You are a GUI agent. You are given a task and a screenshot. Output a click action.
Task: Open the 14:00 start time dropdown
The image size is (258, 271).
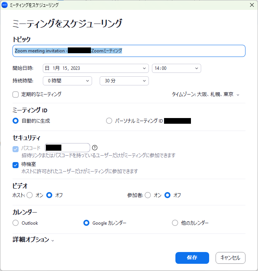[x=177, y=68]
